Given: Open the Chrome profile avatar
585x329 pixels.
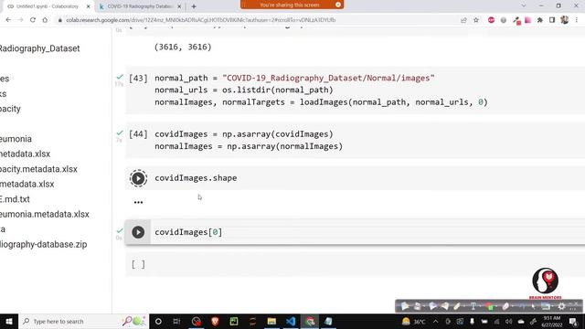Looking at the screenshot, I should pyautogui.click(x=565, y=20).
